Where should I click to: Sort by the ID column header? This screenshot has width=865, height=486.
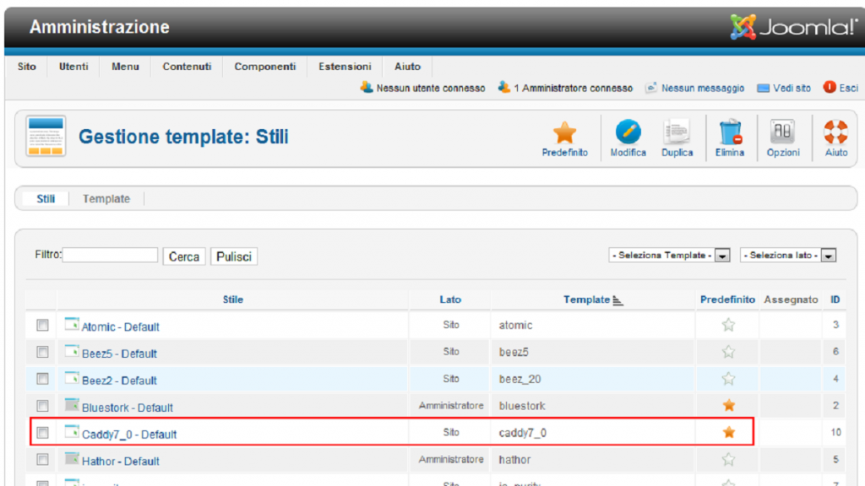pos(835,300)
